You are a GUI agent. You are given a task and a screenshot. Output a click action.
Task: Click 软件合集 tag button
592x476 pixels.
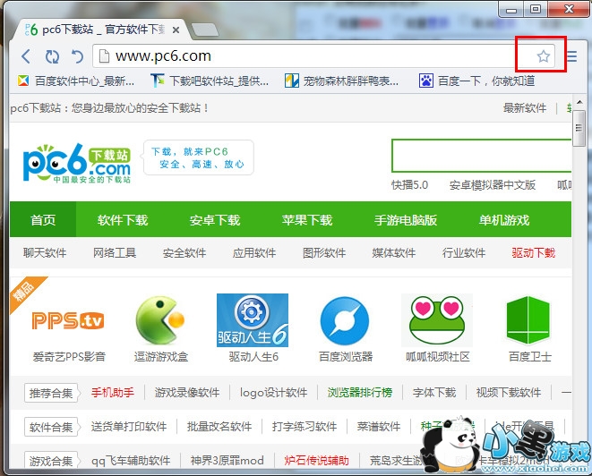point(52,427)
